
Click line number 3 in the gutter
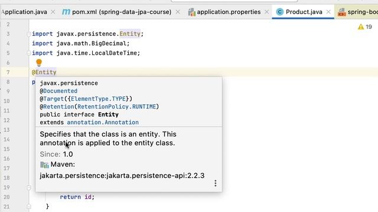click(x=8, y=34)
